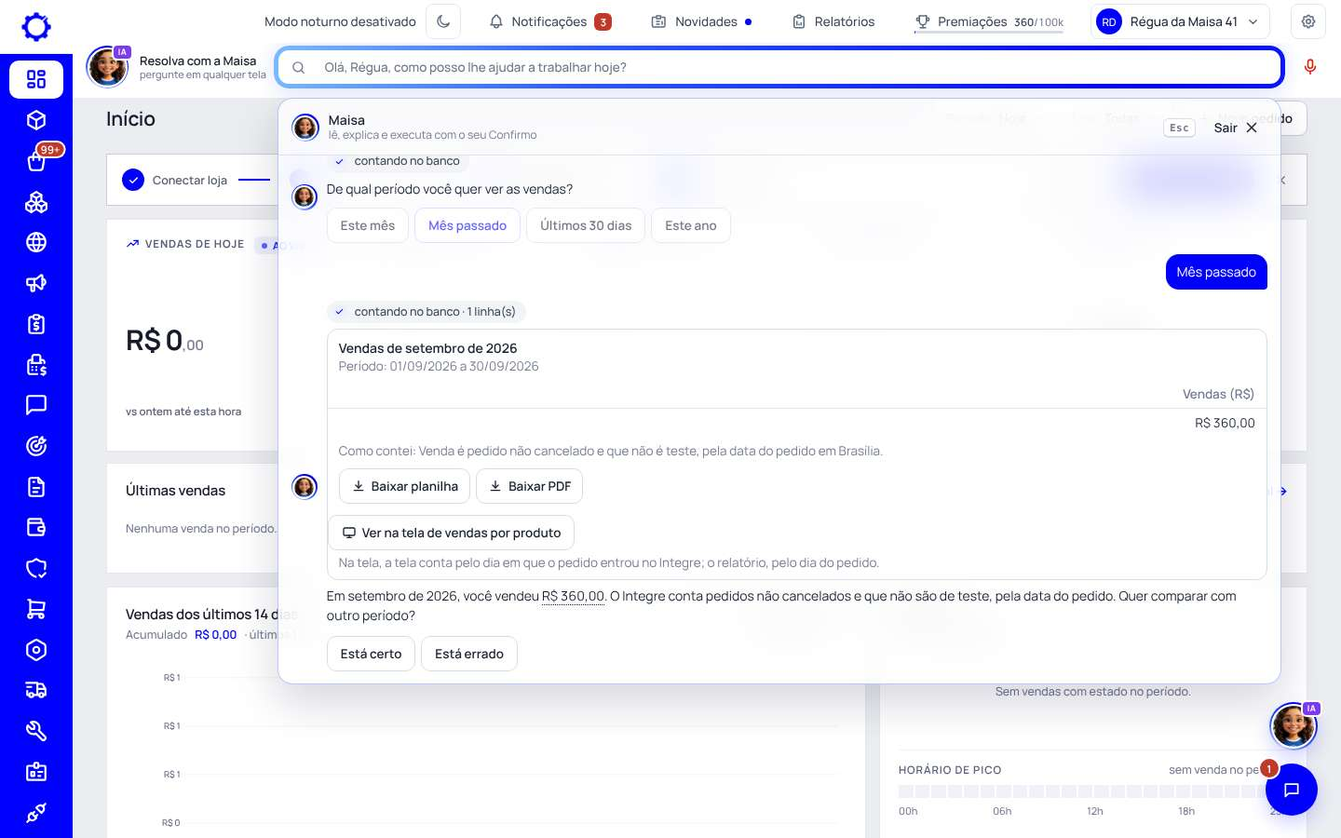Screen dimensions: 1341x838
Task: Confirm with the Está certo button
Action: click(371, 654)
